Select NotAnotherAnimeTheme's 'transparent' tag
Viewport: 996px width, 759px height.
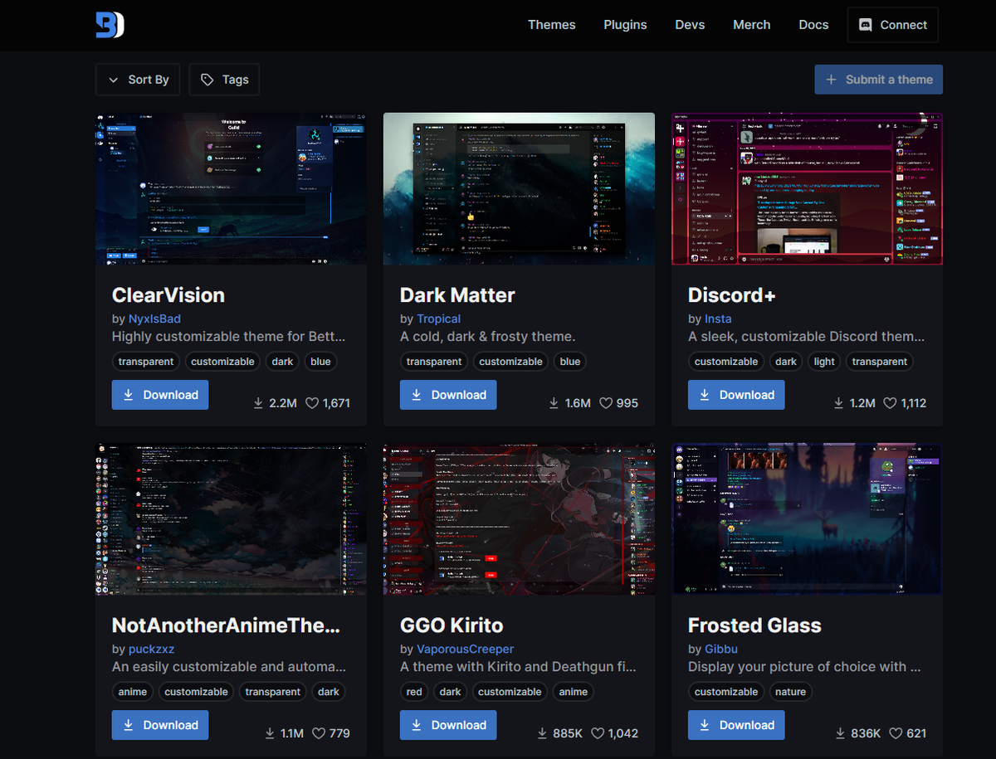(272, 692)
